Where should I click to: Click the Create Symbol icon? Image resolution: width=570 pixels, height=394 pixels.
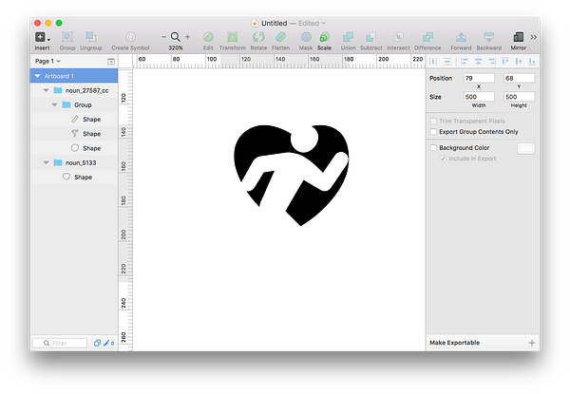(130, 37)
